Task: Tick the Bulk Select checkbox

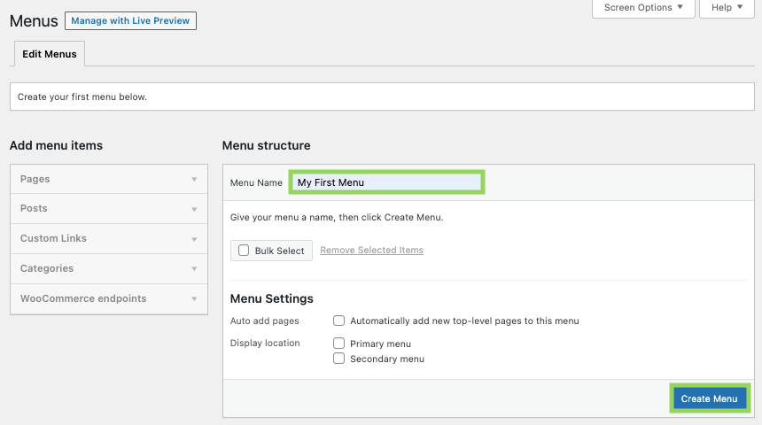Action: [x=244, y=251]
